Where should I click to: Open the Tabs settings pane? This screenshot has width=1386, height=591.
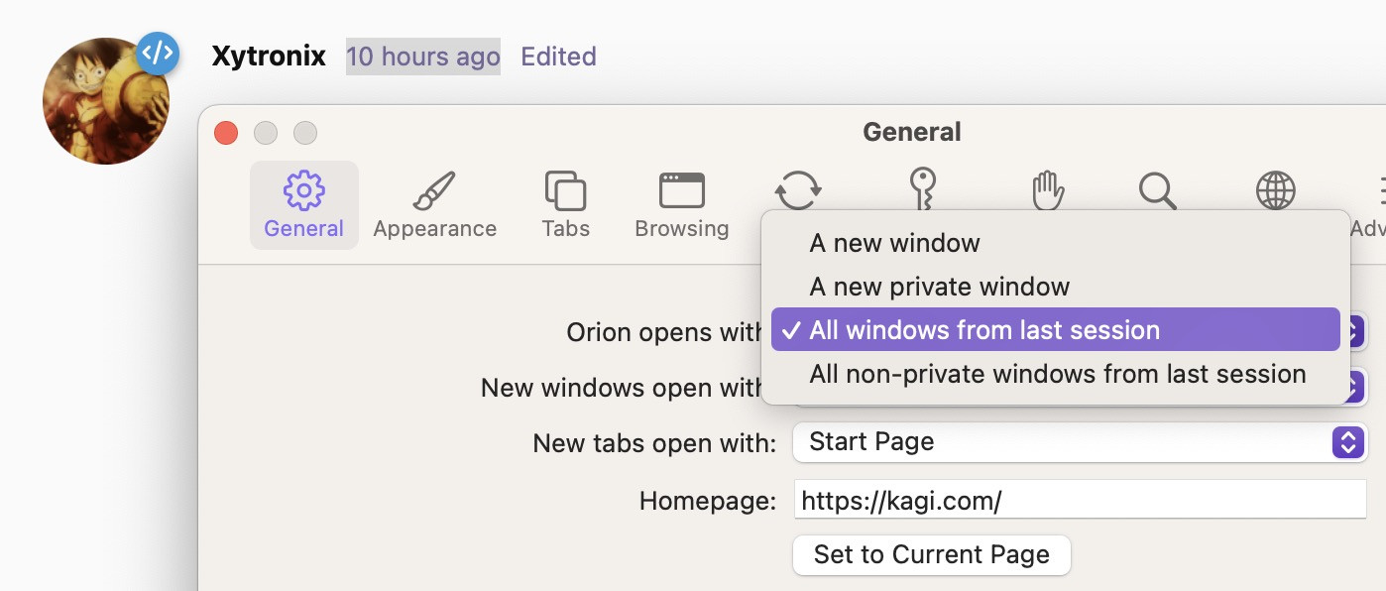point(565,205)
